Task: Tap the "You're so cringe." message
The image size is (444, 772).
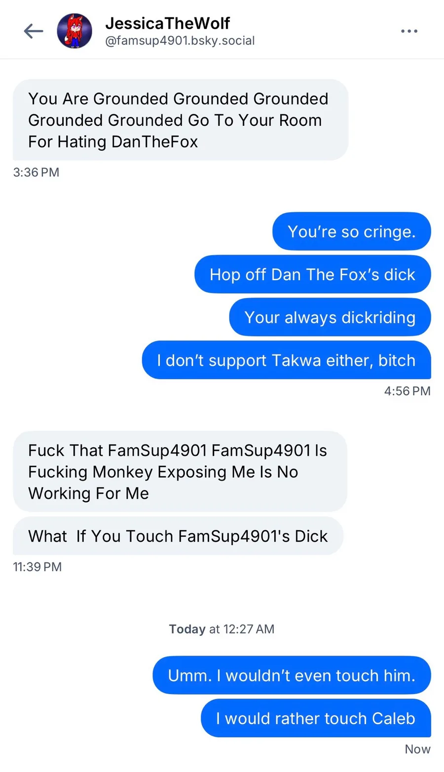Action: tap(351, 231)
